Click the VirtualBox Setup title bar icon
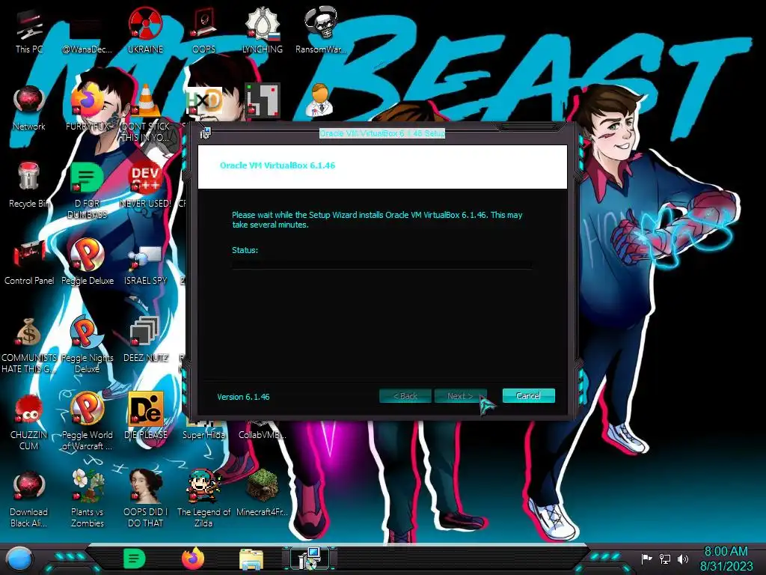The image size is (766, 575). click(206, 133)
